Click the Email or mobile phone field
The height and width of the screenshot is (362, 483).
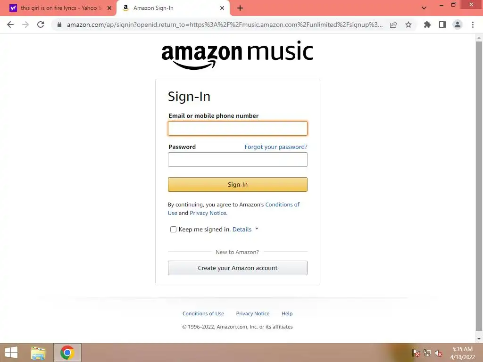[x=238, y=128]
